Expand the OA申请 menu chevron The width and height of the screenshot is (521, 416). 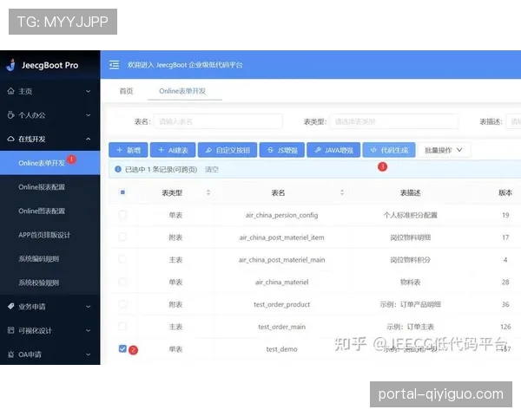tap(88, 354)
